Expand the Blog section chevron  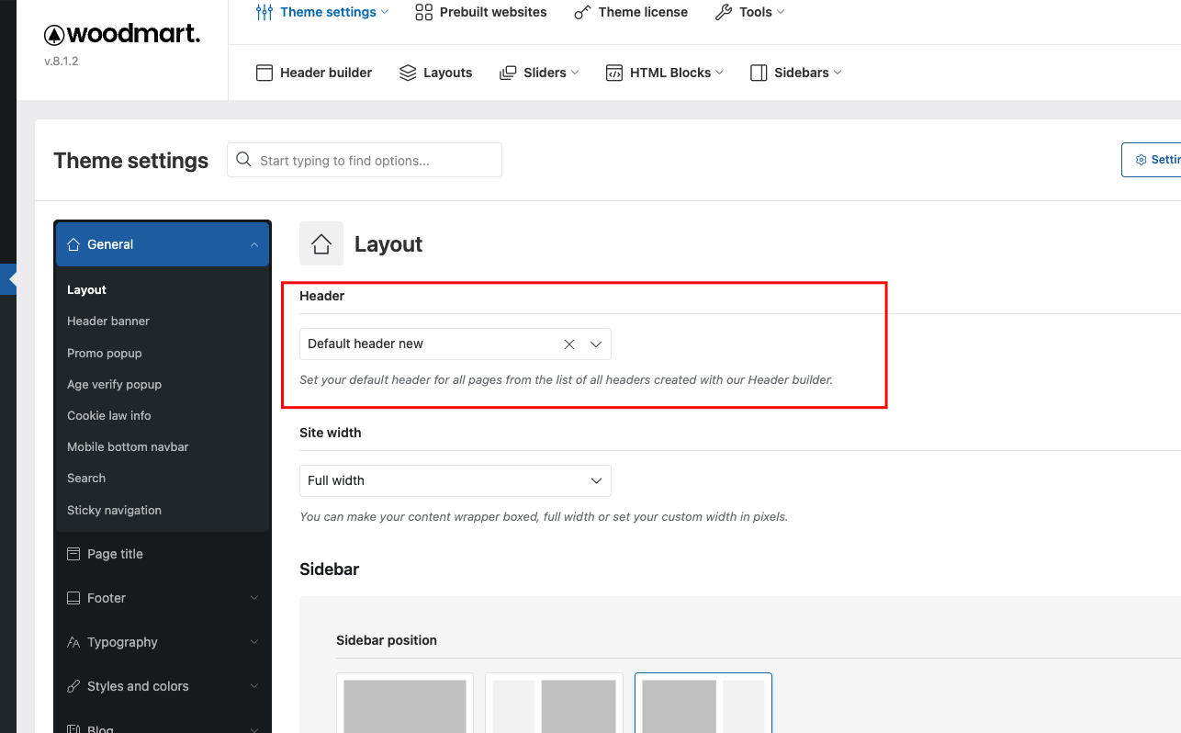[x=254, y=729]
